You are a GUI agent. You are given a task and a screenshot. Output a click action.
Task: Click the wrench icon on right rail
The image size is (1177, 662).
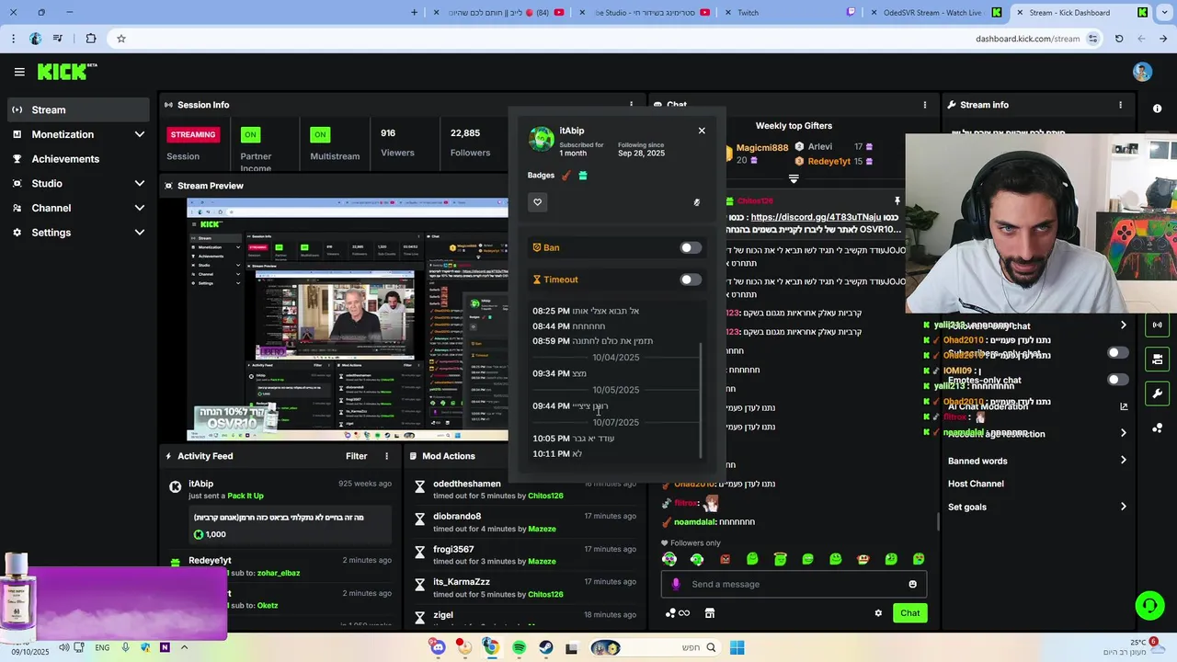click(1157, 394)
